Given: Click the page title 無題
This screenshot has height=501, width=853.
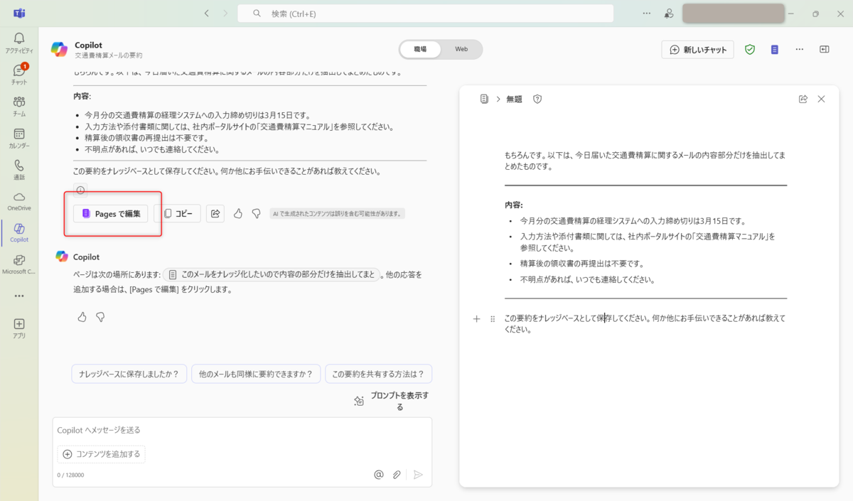Looking at the screenshot, I should tap(514, 99).
